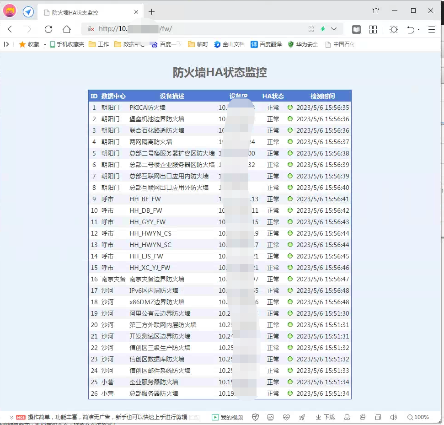Click the rocket accelerator icon in status bar
444x425 pixels.
302,417
